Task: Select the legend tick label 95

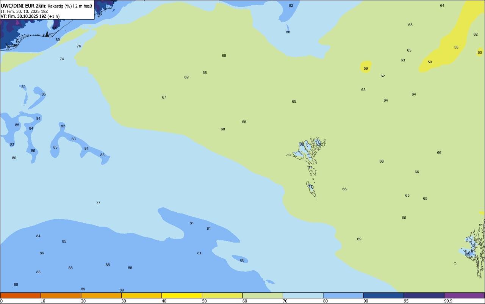Action: [406, 301]
